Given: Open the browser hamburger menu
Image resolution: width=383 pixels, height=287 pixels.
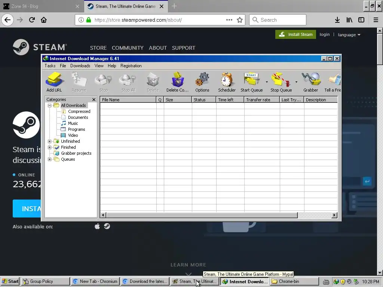Looking at the screenshot, I should (376, 20).
